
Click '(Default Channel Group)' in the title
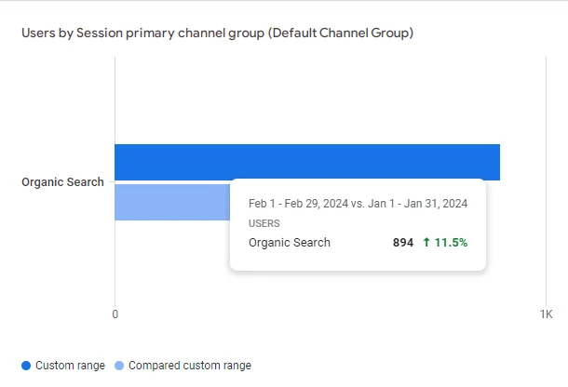pos(341,33)
